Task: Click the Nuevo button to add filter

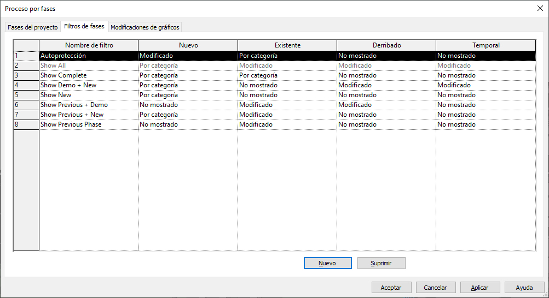Action: [x=327, y=263]
